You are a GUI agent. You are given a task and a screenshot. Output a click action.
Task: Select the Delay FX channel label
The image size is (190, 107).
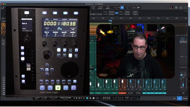pos(146,93)
